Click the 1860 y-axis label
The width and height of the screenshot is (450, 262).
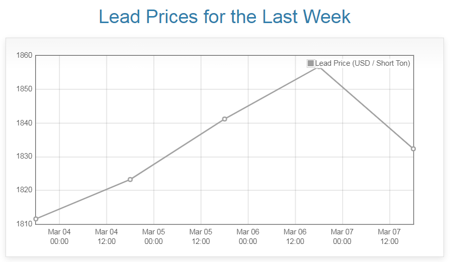pyautogui.click(x=24, y=56)
